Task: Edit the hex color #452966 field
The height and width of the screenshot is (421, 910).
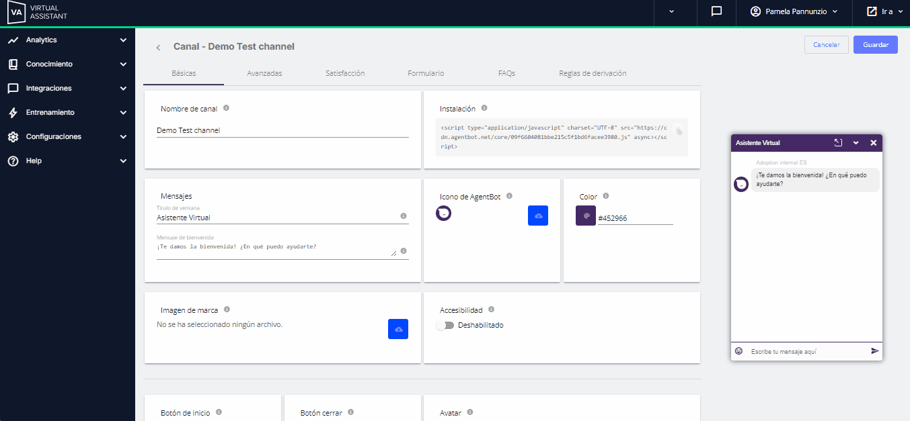Action: point(636,218)
